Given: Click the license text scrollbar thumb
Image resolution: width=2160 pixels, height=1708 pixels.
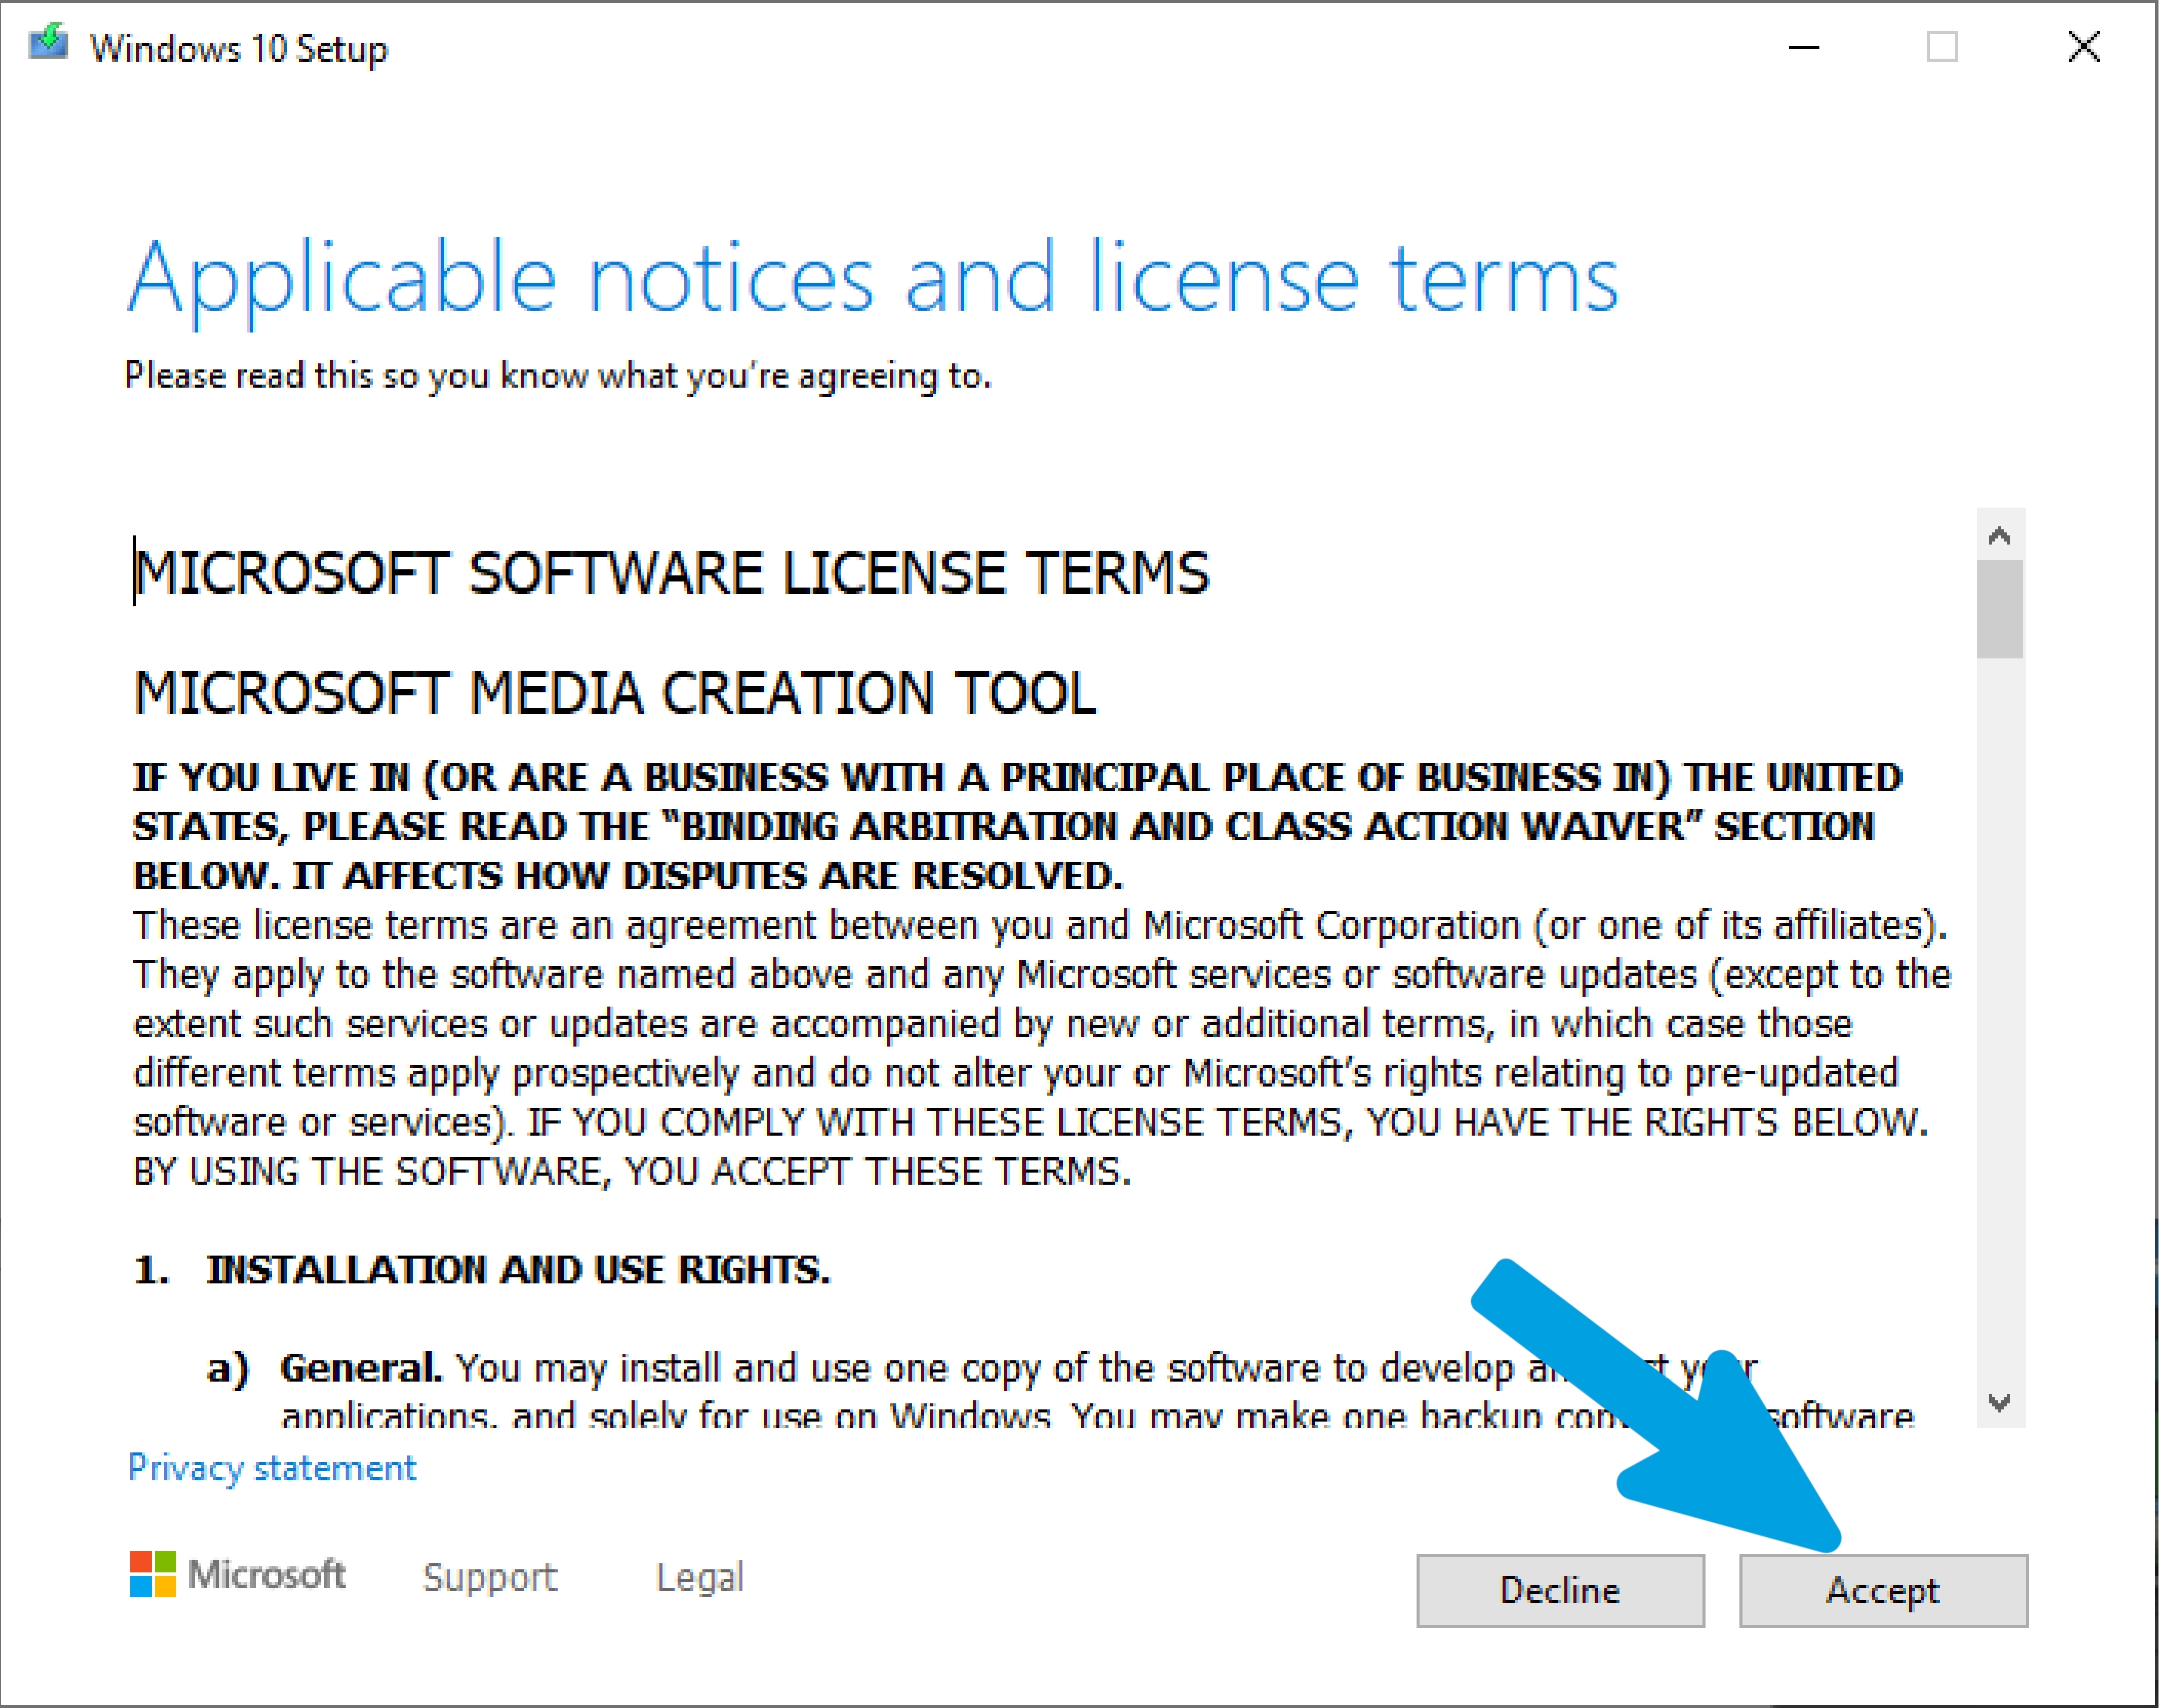Looking at the screenshot, I should point(2000,609).
